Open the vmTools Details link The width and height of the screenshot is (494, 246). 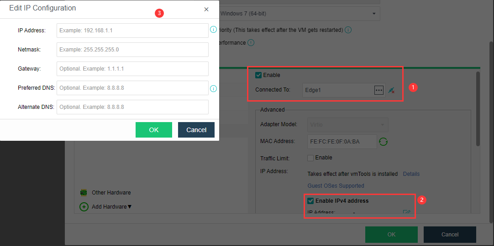pyautogui.click(x=411, y=174)
